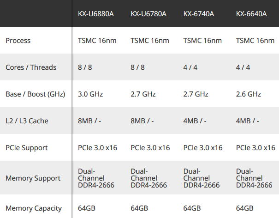Select the 2.6 GHz cell for KX-6640A

click(x=249, y=94)
